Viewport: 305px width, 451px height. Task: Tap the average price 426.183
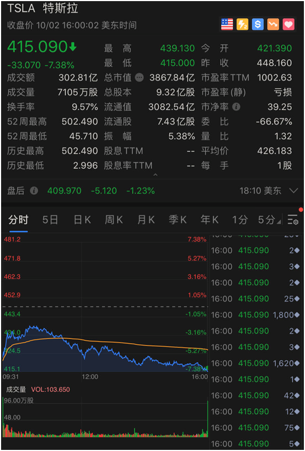pos(274,151)
